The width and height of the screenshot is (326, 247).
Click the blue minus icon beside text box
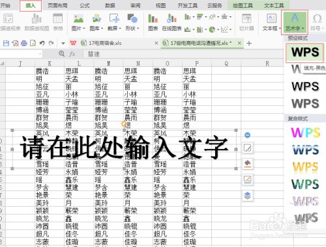(x=247, y=135)
